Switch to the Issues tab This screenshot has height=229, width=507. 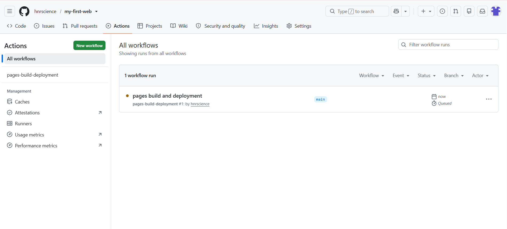click(x=44, y=26)
